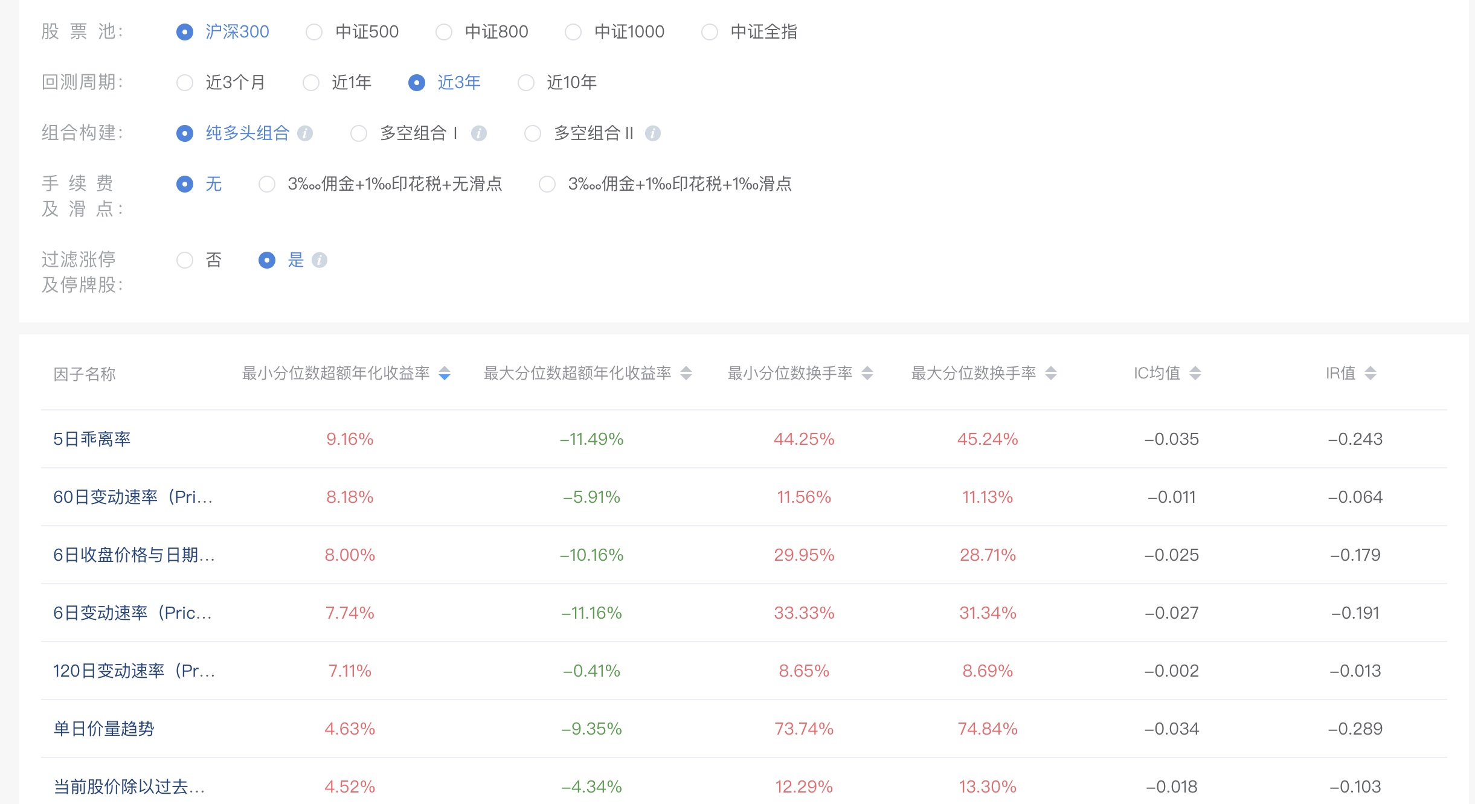Click 29.95% turnover value
This screenshot has width=1475, height=804.
[804, 555]
